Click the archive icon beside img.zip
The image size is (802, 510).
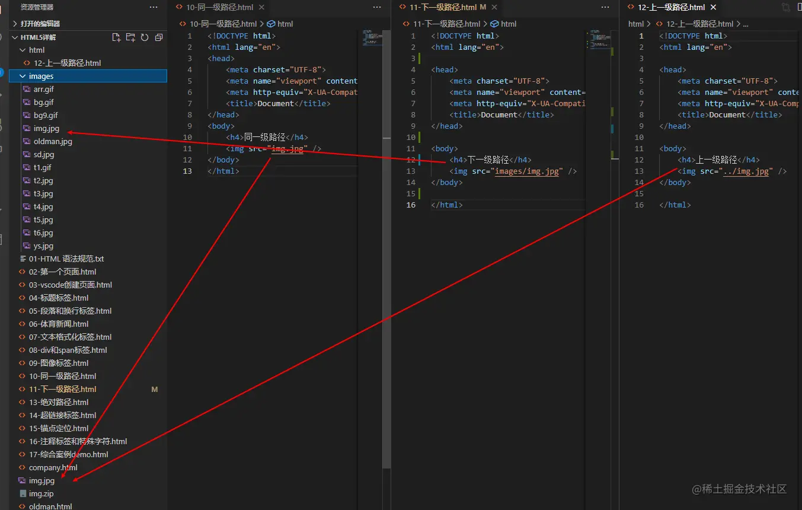(23, 493)
